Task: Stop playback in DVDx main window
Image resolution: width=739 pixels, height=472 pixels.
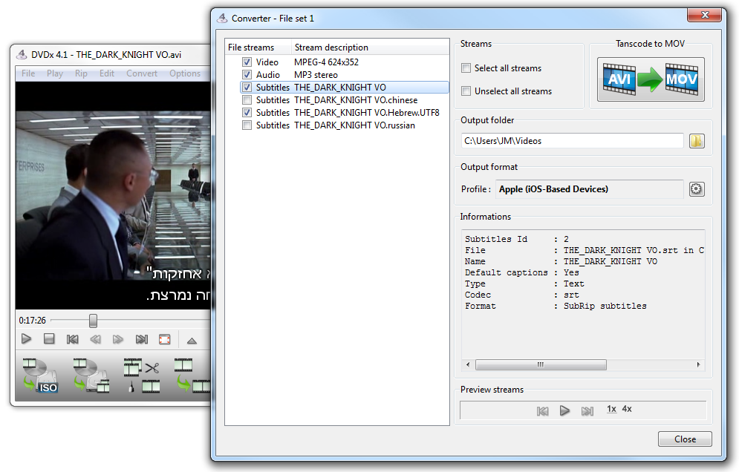Action: (49, 338)
